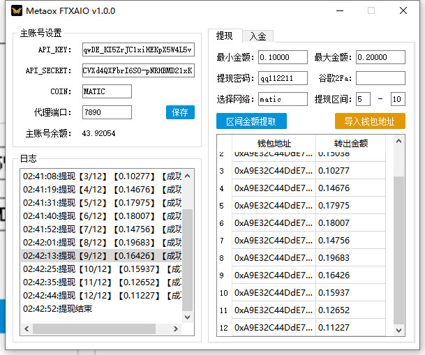425x355 pixels.
Task: Click the empty 谷歌2Fa field
Action: (x=380, y=78)
